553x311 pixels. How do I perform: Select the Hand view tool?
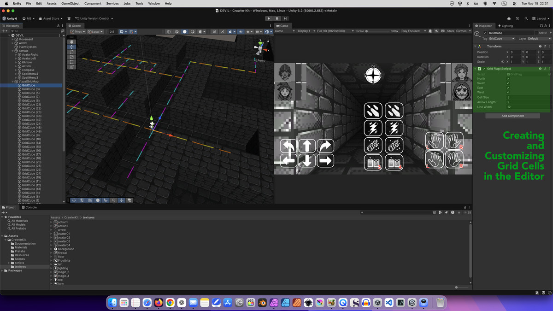click(72, 41)
